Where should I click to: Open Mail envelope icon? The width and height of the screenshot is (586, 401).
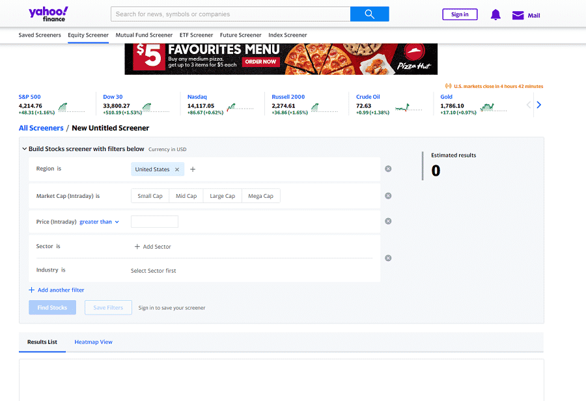[518, 15]
